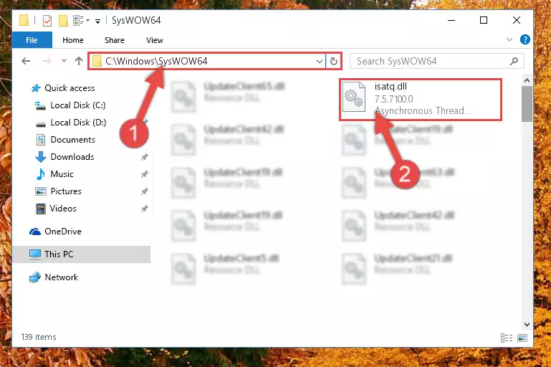
Task: Close the SysWOW64 window
Action: (516, 20)
